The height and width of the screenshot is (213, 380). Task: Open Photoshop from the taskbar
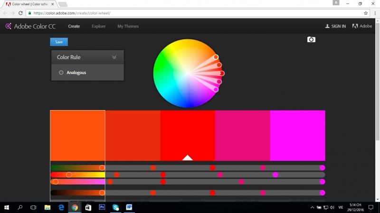[102, 207]
